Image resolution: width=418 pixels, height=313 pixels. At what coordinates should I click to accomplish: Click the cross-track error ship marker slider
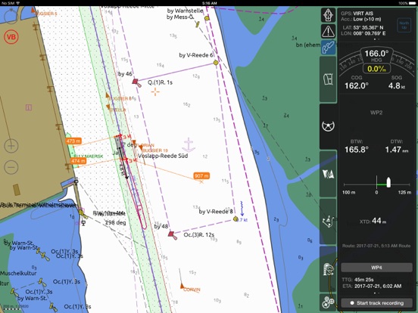(388, 183)
